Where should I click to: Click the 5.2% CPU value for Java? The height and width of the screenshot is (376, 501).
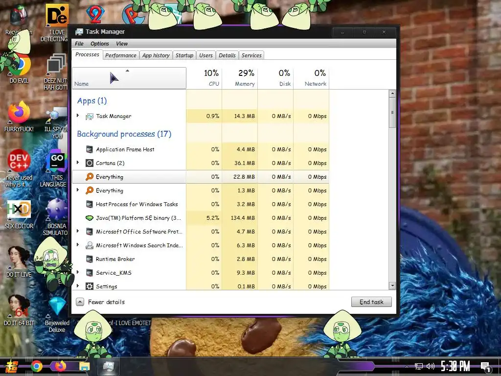pos(213,218)
